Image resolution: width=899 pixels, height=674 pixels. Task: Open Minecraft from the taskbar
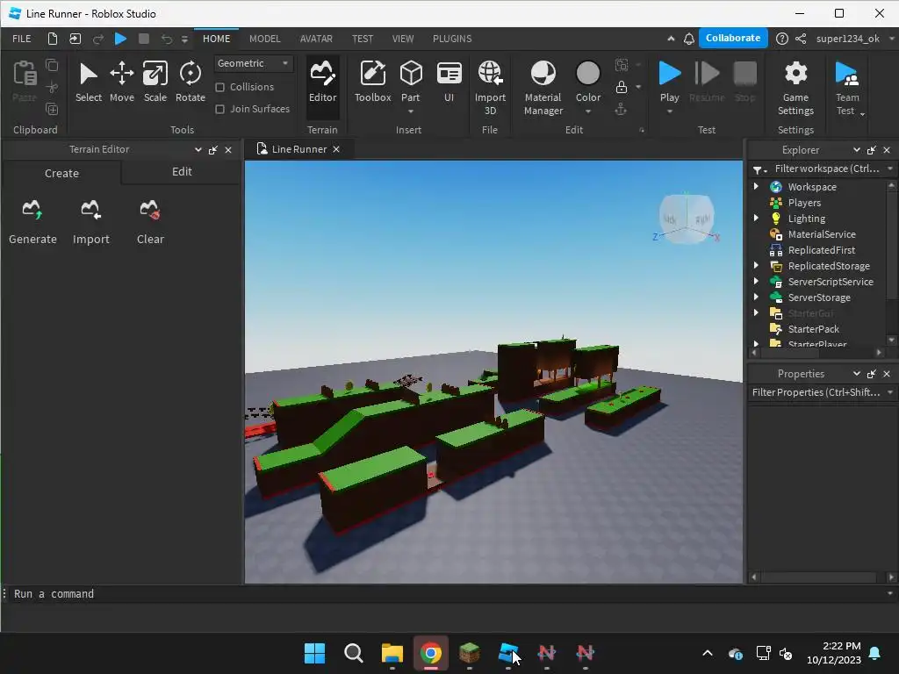(x=469, y=653)
